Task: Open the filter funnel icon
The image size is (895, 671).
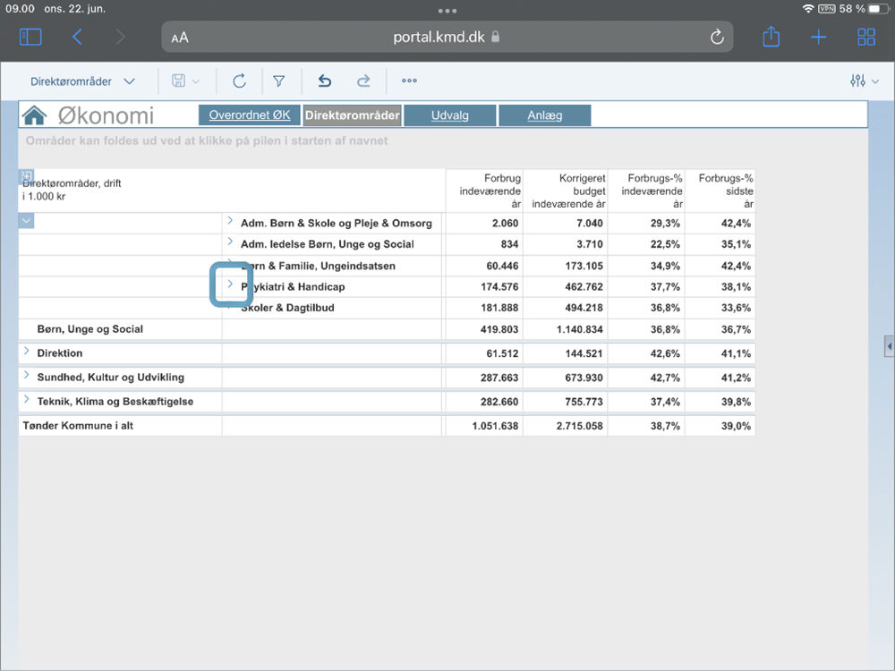Action: click(x=279, y=81)
